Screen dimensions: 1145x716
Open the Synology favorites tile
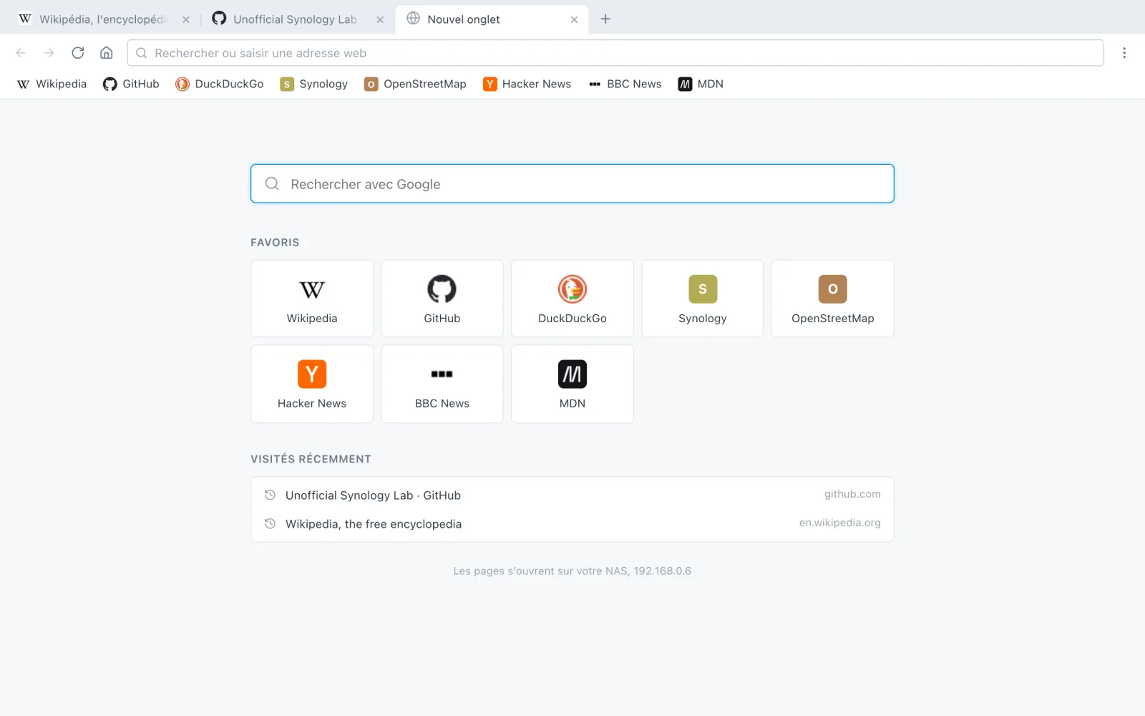coord(703,299)
